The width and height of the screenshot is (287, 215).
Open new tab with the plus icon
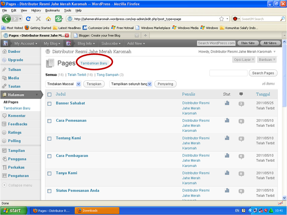(x=145, y=35)
